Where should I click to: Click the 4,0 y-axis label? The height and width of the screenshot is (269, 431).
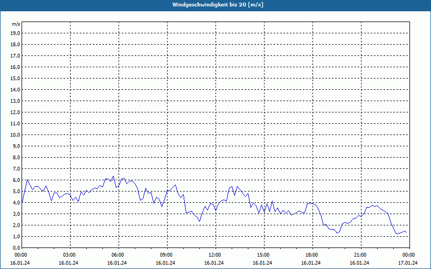coord(17,203)
